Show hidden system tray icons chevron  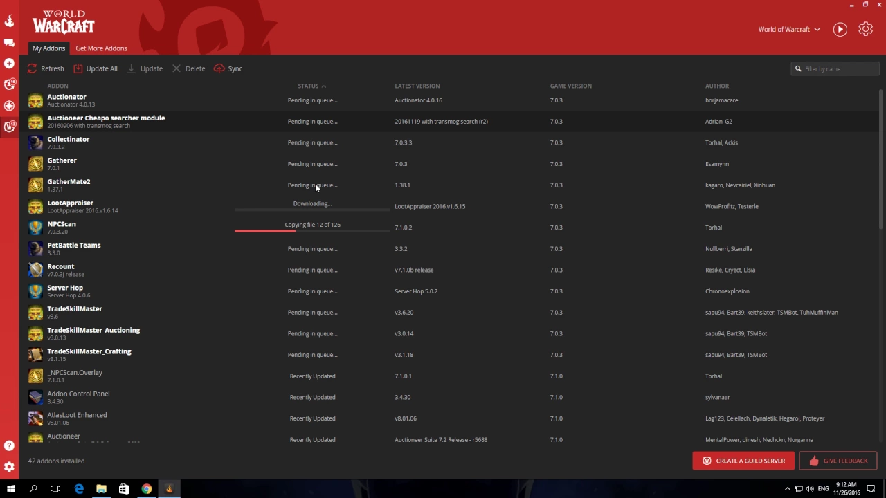pyautogui.click(x=788, y=489)
